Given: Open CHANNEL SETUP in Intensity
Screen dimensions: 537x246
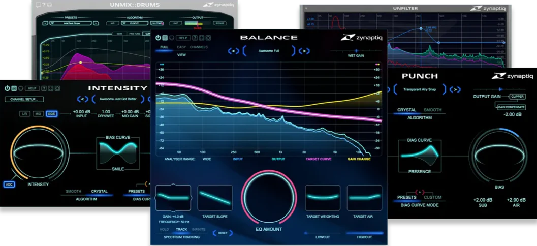Looking at the screenshot, I should pyautogui.click(x=24, y=99).
